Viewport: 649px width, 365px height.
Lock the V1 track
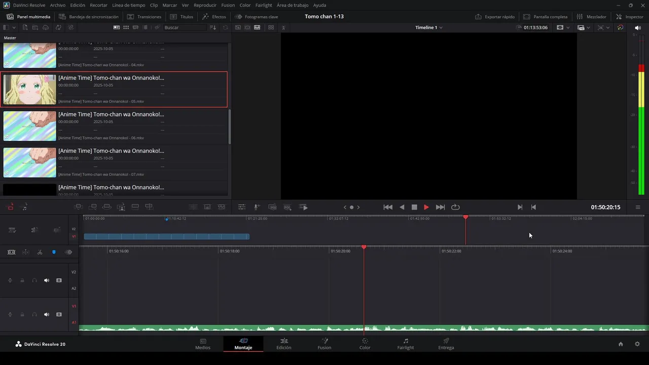click(x=22, y=314)
